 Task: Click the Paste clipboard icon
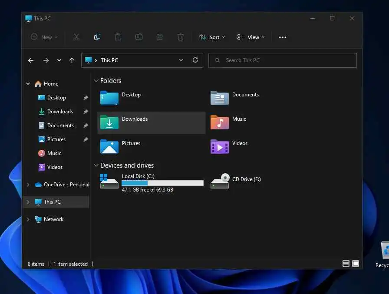(x=118, y=37)
